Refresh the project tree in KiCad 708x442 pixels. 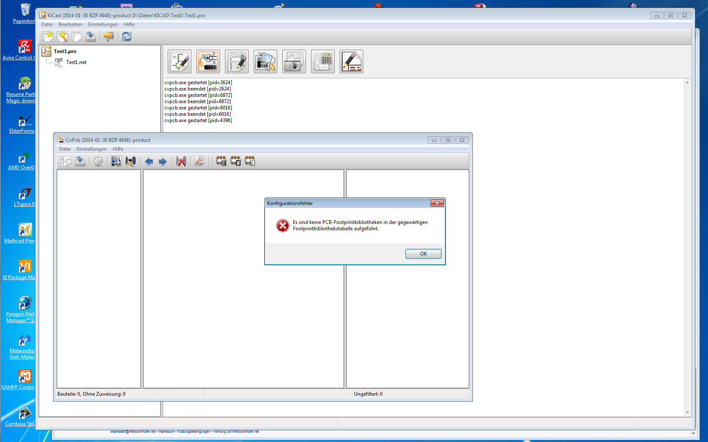(127, 37)
